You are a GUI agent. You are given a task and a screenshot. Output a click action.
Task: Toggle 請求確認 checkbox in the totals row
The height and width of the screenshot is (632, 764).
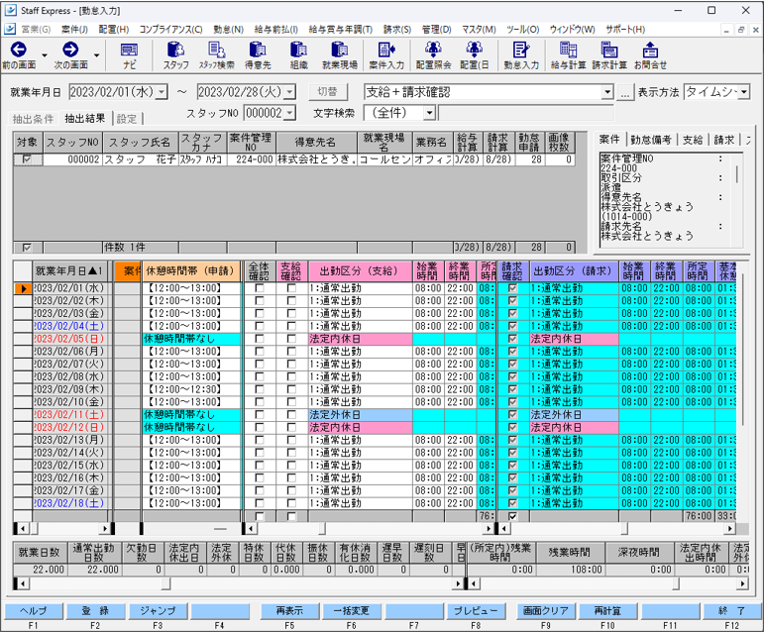point(512,516)
